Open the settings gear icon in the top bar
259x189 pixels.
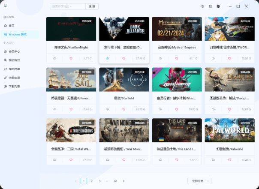pos(218,6)
